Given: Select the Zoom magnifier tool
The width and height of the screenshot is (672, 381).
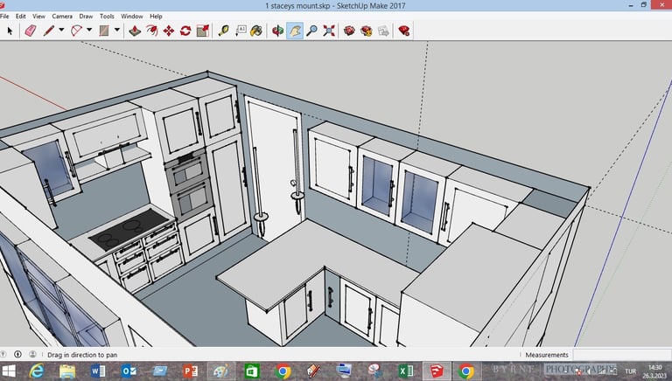Looking at the screenshot, I should coord(312,31).
